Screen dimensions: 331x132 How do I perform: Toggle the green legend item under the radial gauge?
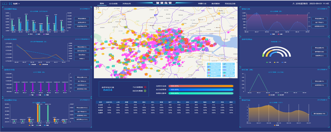click(x=269, y=62)
